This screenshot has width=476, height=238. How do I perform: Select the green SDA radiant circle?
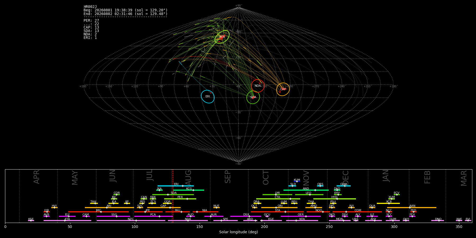click(253, 97)
